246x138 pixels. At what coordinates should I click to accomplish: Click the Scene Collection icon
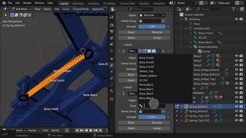[x=181, y=15]
